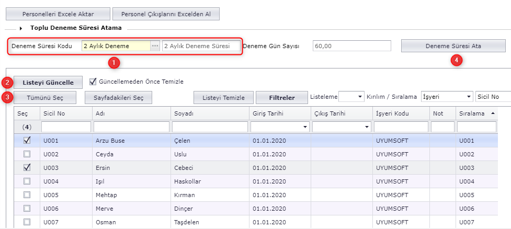Open Deneme Süresi Kodu lookup ellipsis button
The height and width of the screenshot is (229, 511).
[x=155, y=46]
